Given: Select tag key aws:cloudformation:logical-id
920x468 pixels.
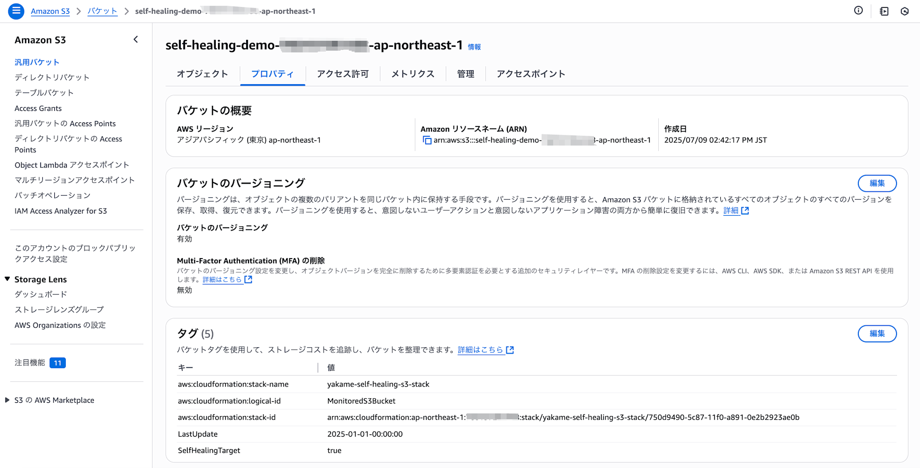Looking at the screenshot, I should pos(229,401).
